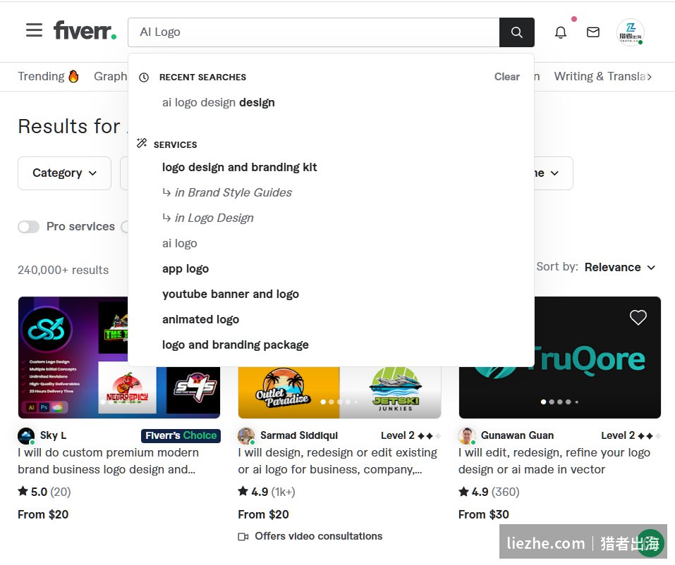The height and width of the screenshot is (565, 675).
Task: Click carousel dots on Outlet Paradise thumbnail
Action: (x=339, y=402)
